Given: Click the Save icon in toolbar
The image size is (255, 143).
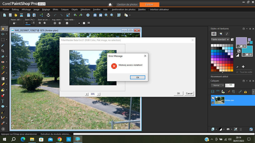Looking at the screenshot, I should (28, 15).
